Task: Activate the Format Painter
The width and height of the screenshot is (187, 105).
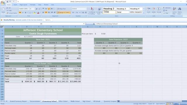Action: pos(12,13)
